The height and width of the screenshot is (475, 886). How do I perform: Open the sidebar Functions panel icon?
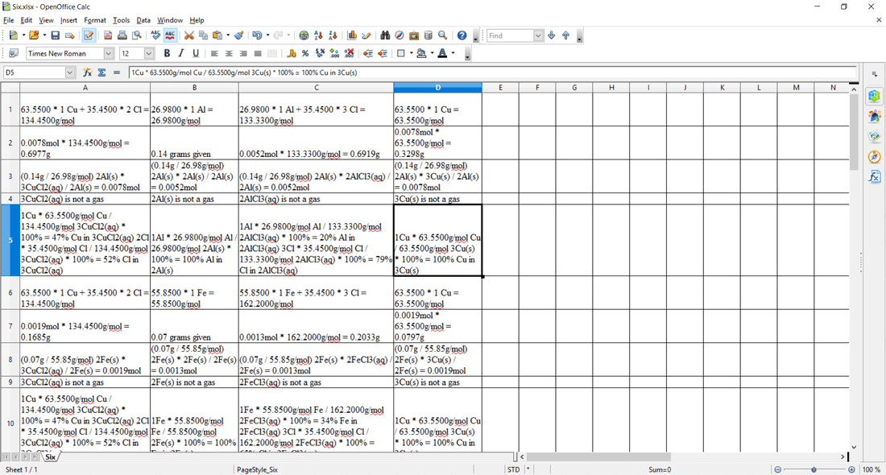coord(875,177)
